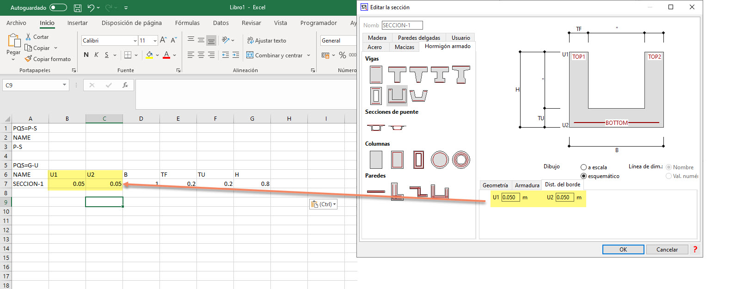The image size is (748, 289).
Task: Select the trapezoidal trough beam section
Action: 418,96
